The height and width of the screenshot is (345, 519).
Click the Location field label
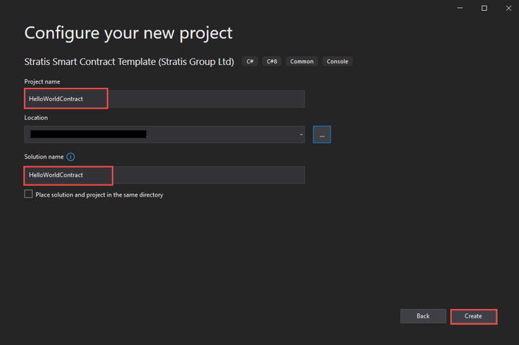coord(36,117)
